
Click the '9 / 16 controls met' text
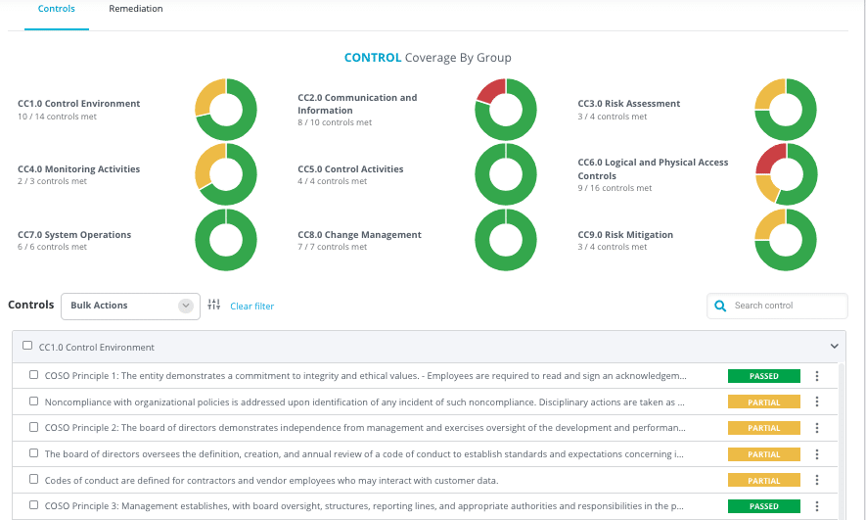point(615,188)
